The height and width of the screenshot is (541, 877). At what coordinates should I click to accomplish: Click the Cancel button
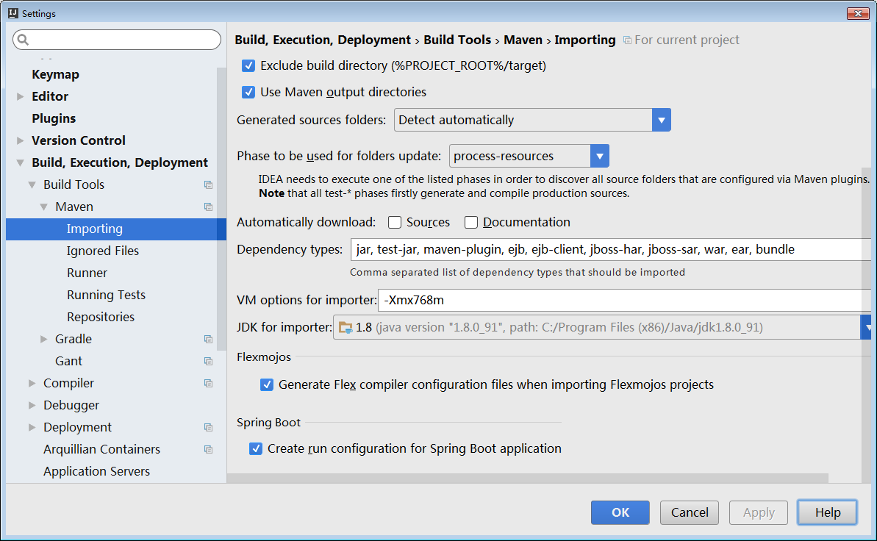pos(690,512)
